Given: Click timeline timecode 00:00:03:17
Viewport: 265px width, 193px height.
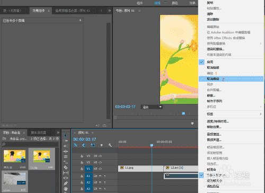Looking at the screenshot, I should (85, 139).
